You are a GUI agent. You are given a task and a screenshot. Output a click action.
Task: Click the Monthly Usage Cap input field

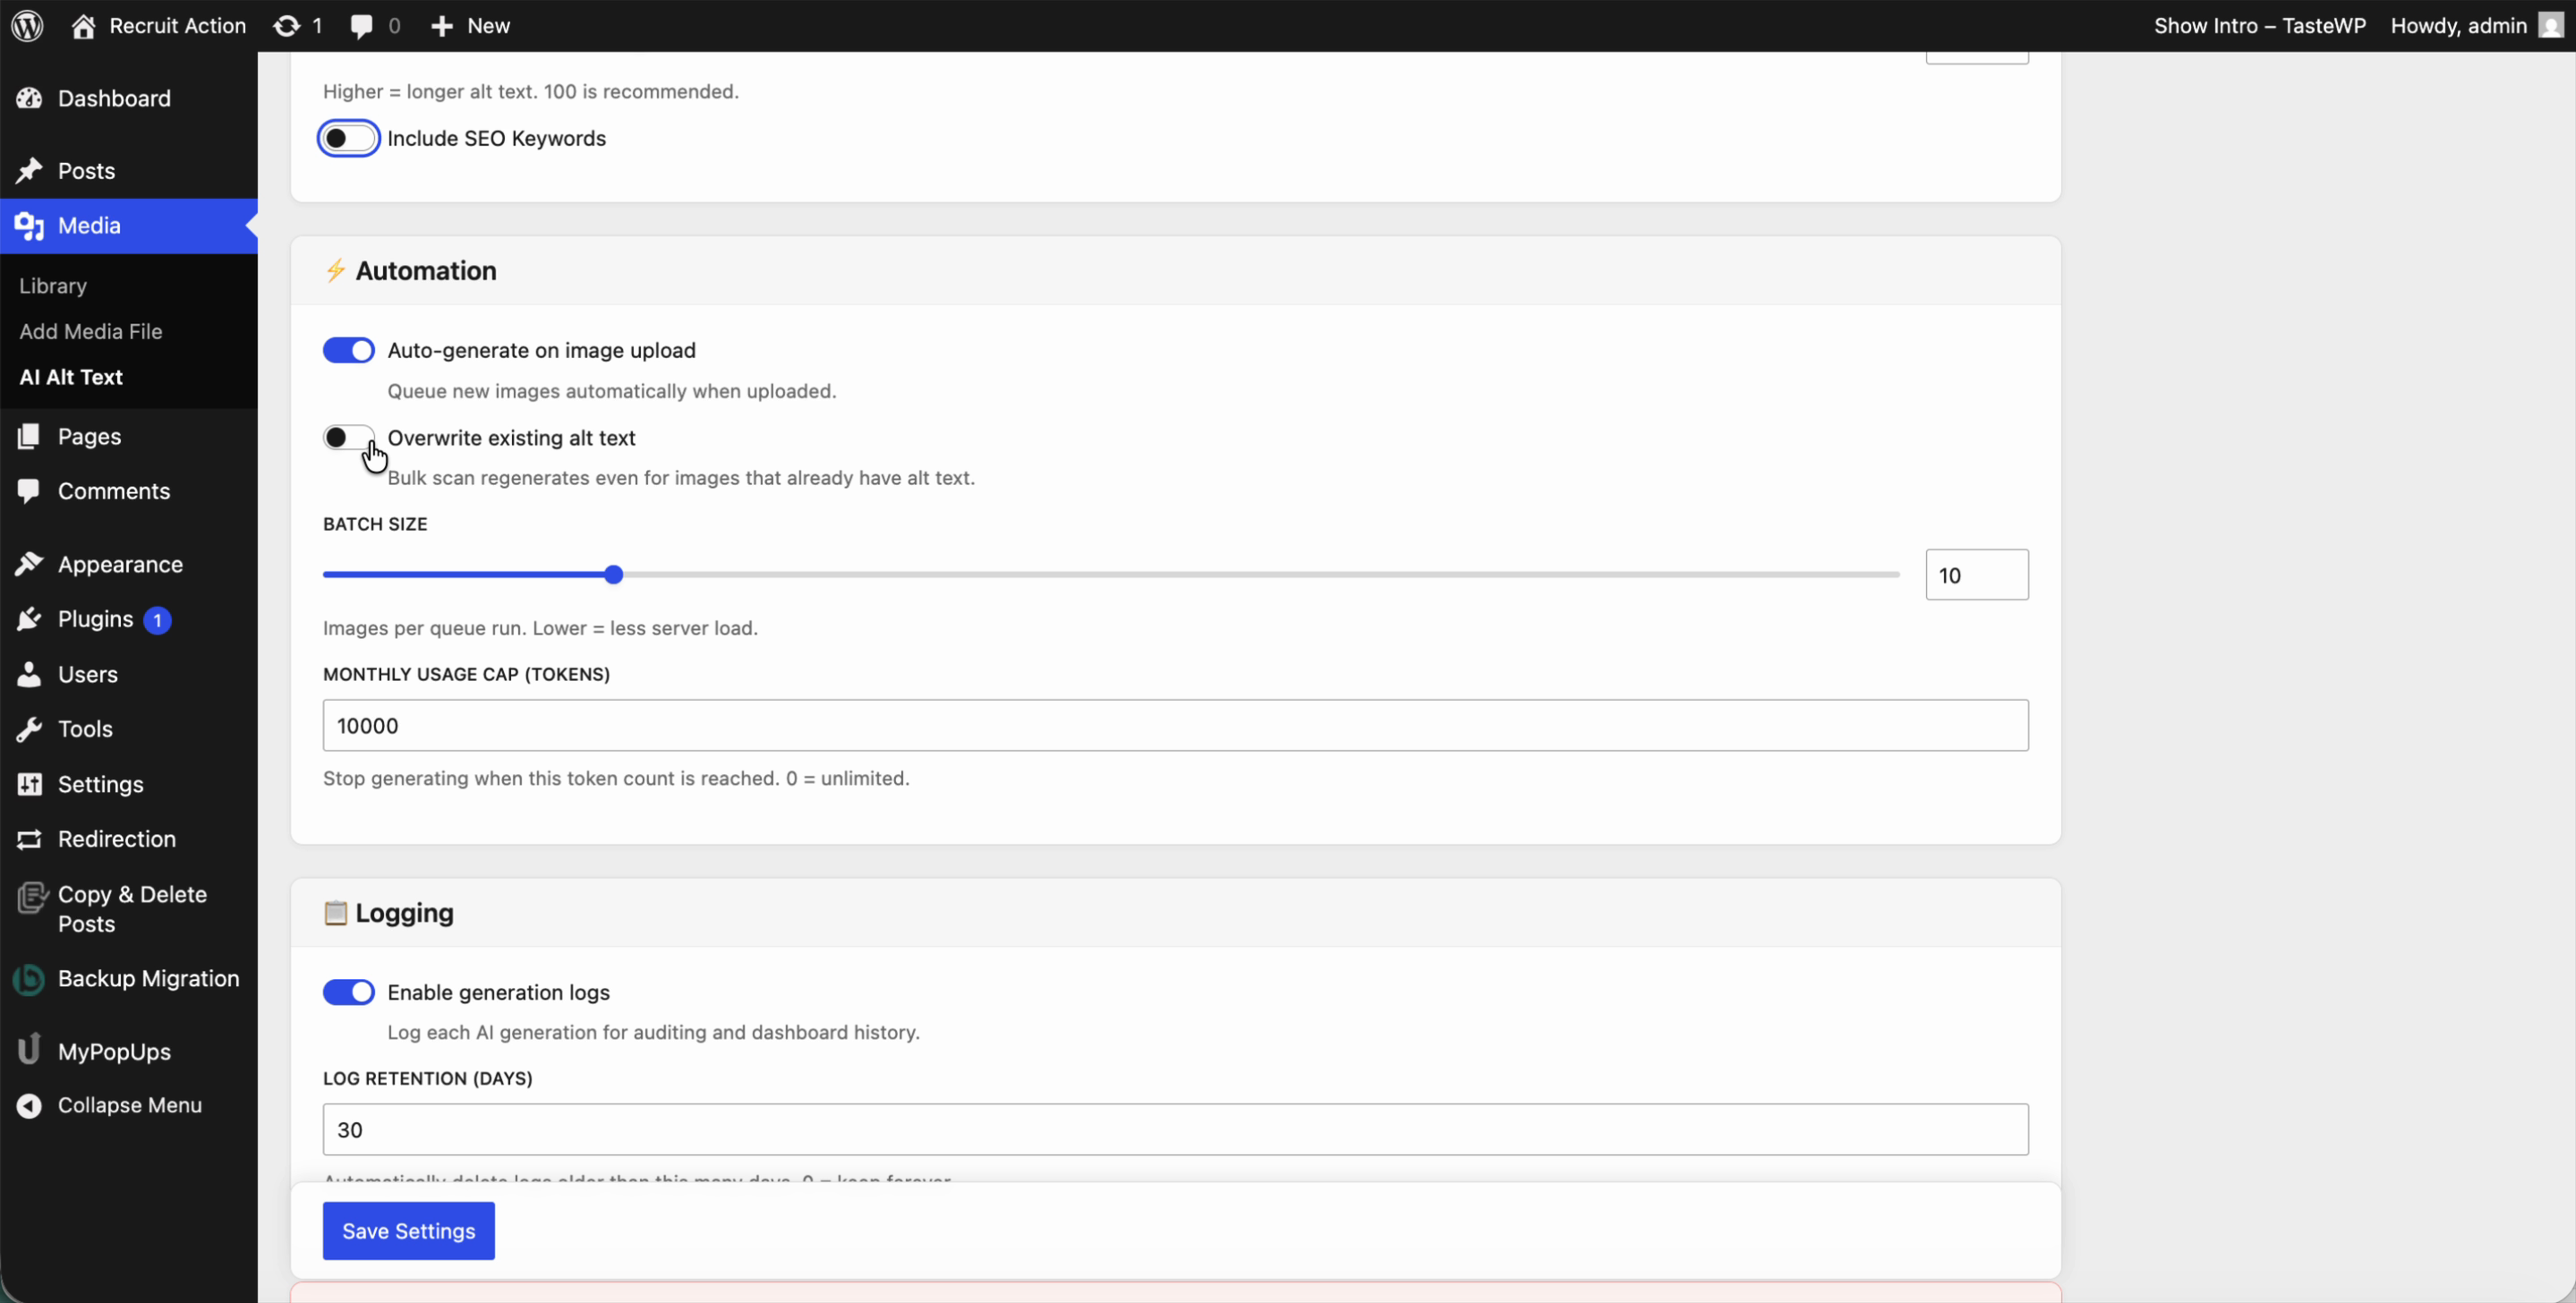[x=1173, y=725]
